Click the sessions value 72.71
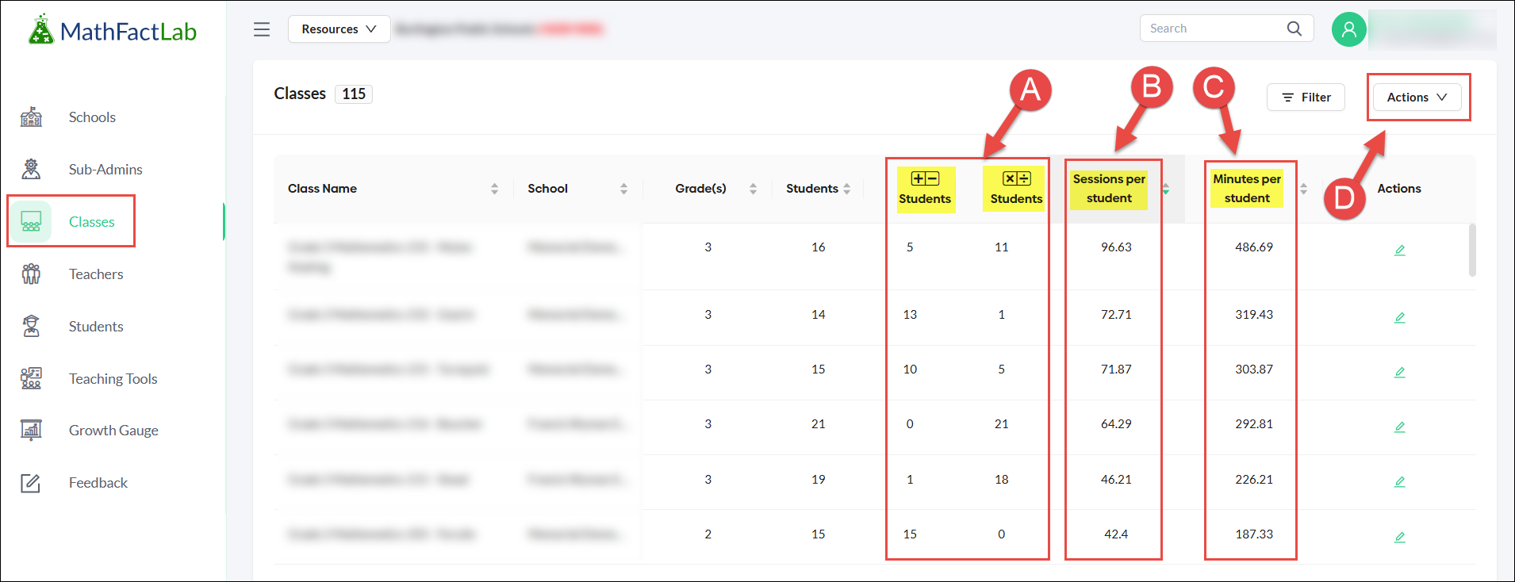 click(x=1116, y=315)
